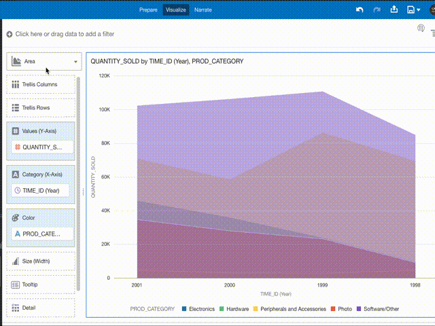Click the Electronics legend color swatch
This screenshot has height=326, width=435.
click(x=184, y=309)
